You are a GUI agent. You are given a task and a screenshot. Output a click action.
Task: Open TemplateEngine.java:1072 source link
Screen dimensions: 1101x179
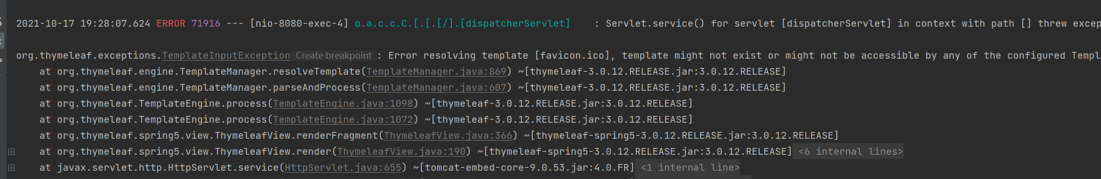coord(343,120)
